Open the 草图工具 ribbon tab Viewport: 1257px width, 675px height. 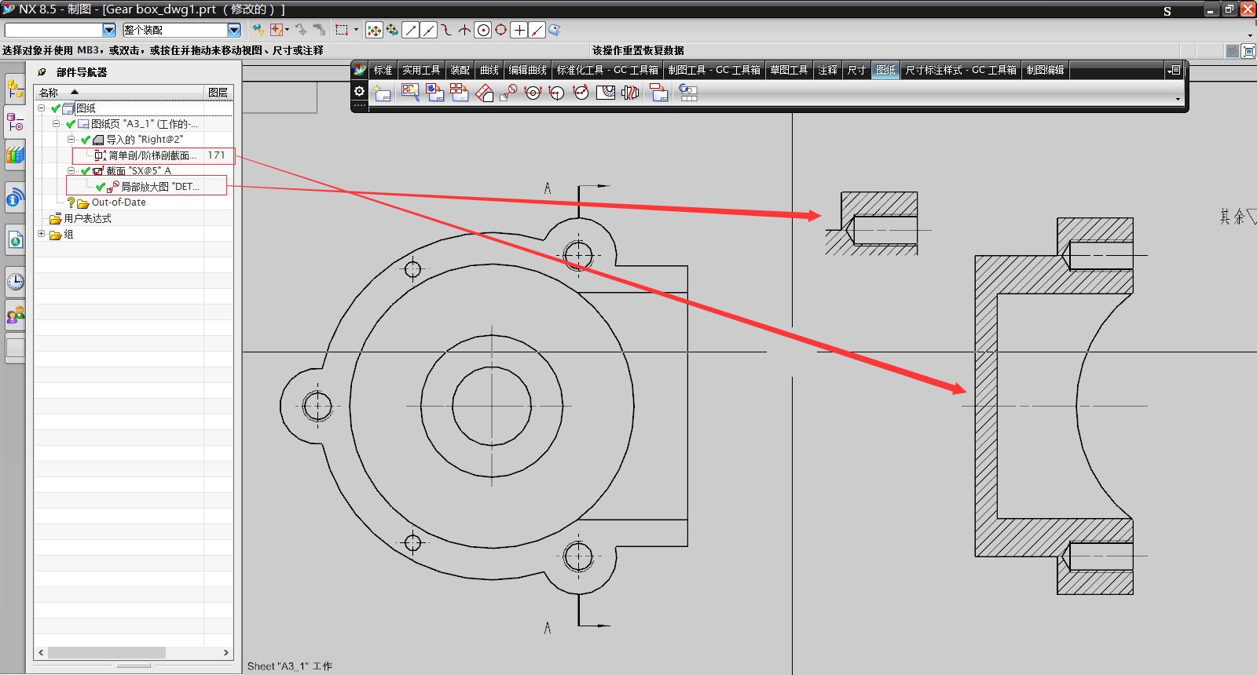(x=789, y=70)
